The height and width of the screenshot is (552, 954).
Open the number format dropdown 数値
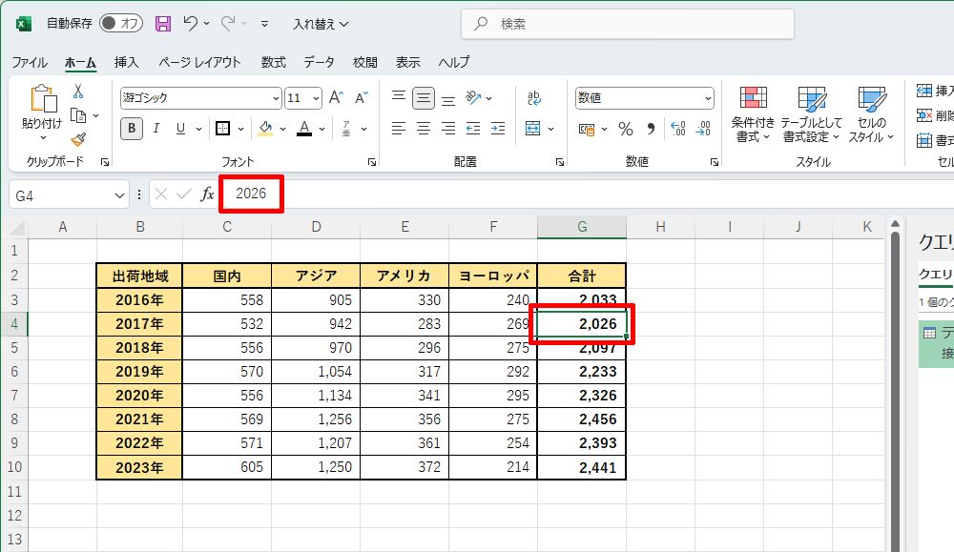[x=644, y=98]
